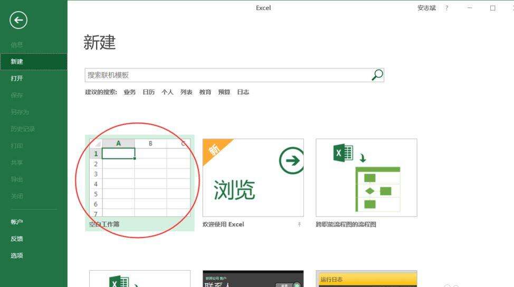Minimize the Excel window
Image resolution: width=514 pixels, height=287 pixels.
(x=470, y=8)
